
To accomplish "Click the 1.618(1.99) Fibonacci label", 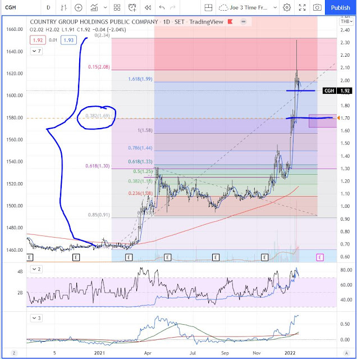I will [140, 79].
